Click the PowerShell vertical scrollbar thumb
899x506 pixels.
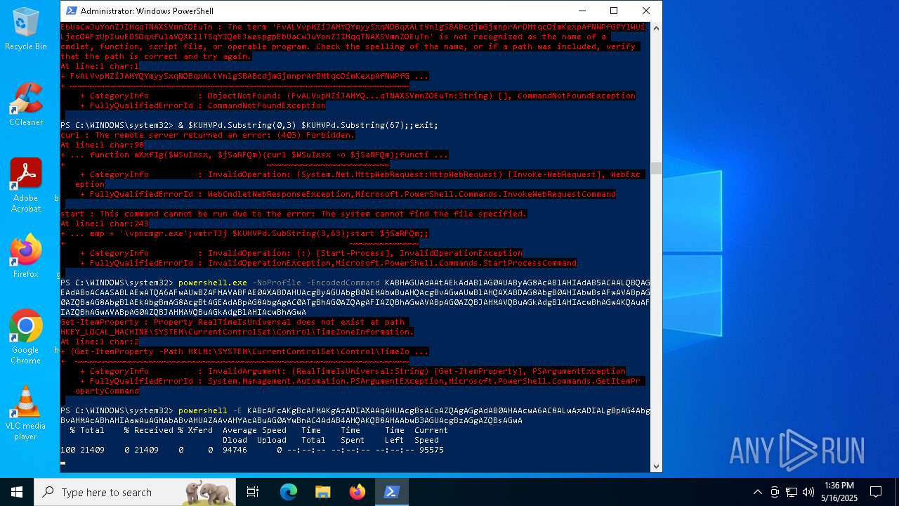pos(656,168)
